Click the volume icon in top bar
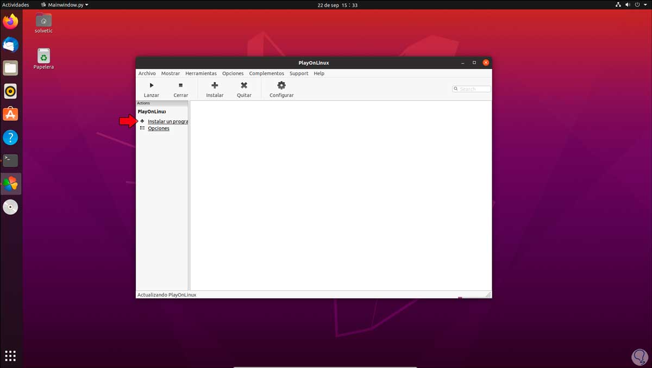The width and height of the screenshot is (652, 368). tap(629, 4)
